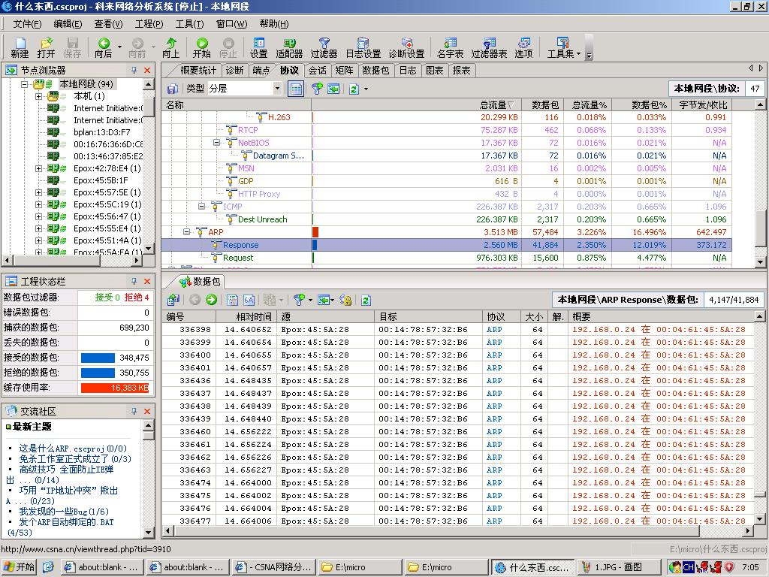This screenshot has height=577, width=769.
Task: Pin the 节点浏览器 panel
Action: pyautogui.click(x=134, y=70)
